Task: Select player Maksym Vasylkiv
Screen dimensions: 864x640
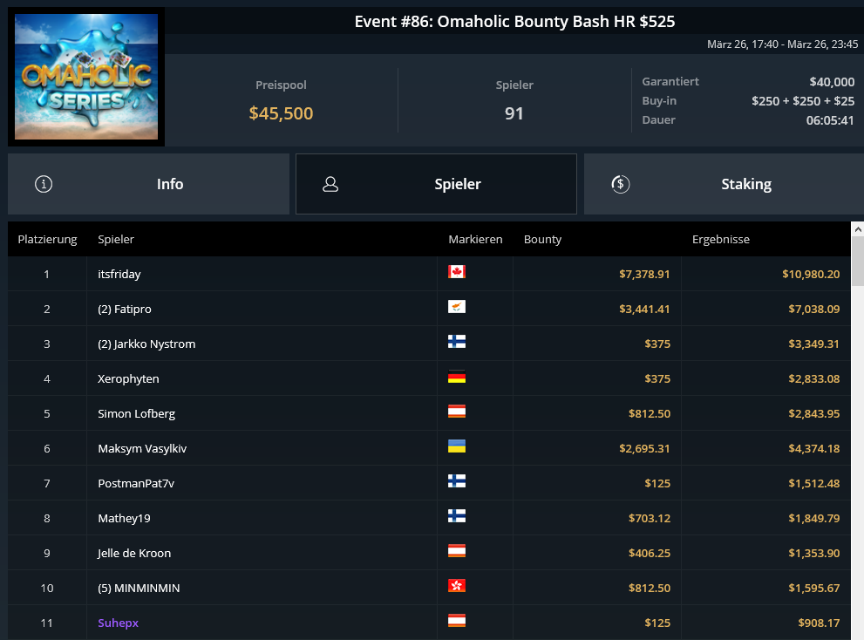Action: pos(142,448)
